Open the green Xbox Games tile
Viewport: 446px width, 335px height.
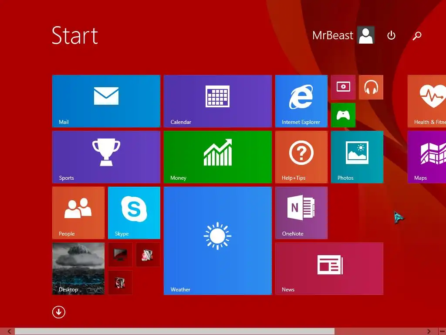[343, 115]
